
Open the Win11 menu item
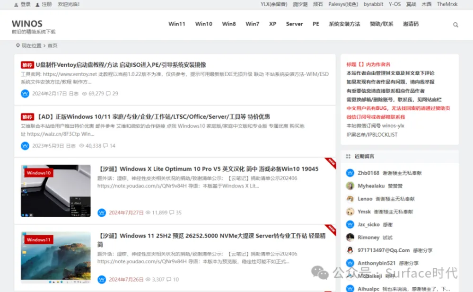tap(177, 24)
